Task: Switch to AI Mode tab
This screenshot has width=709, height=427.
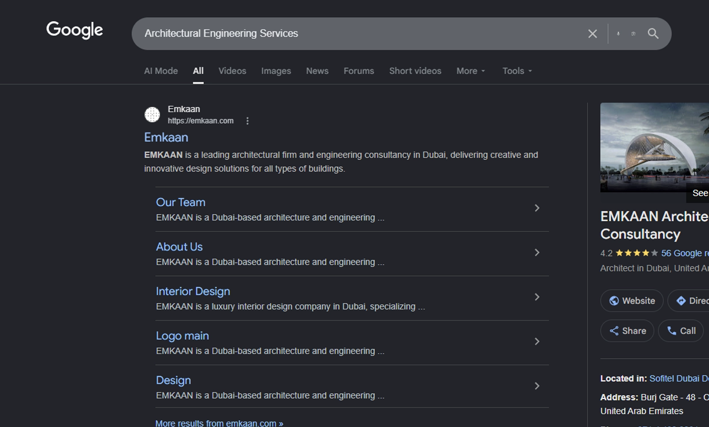Action: [161, 71]
